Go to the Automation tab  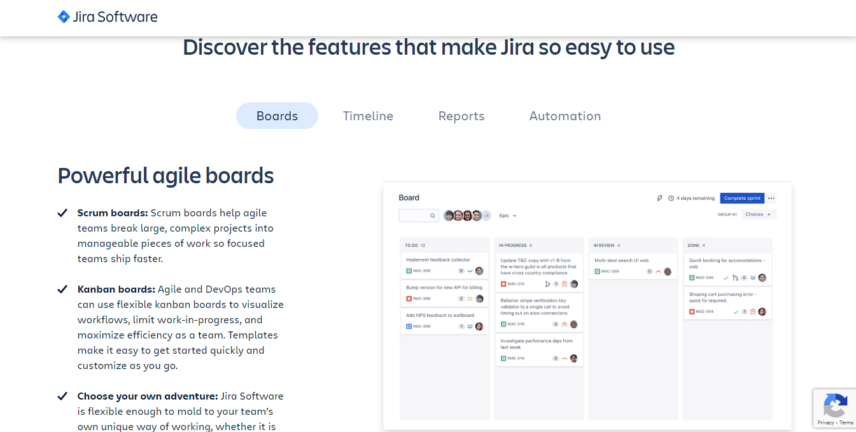click(x=565, y=116)
